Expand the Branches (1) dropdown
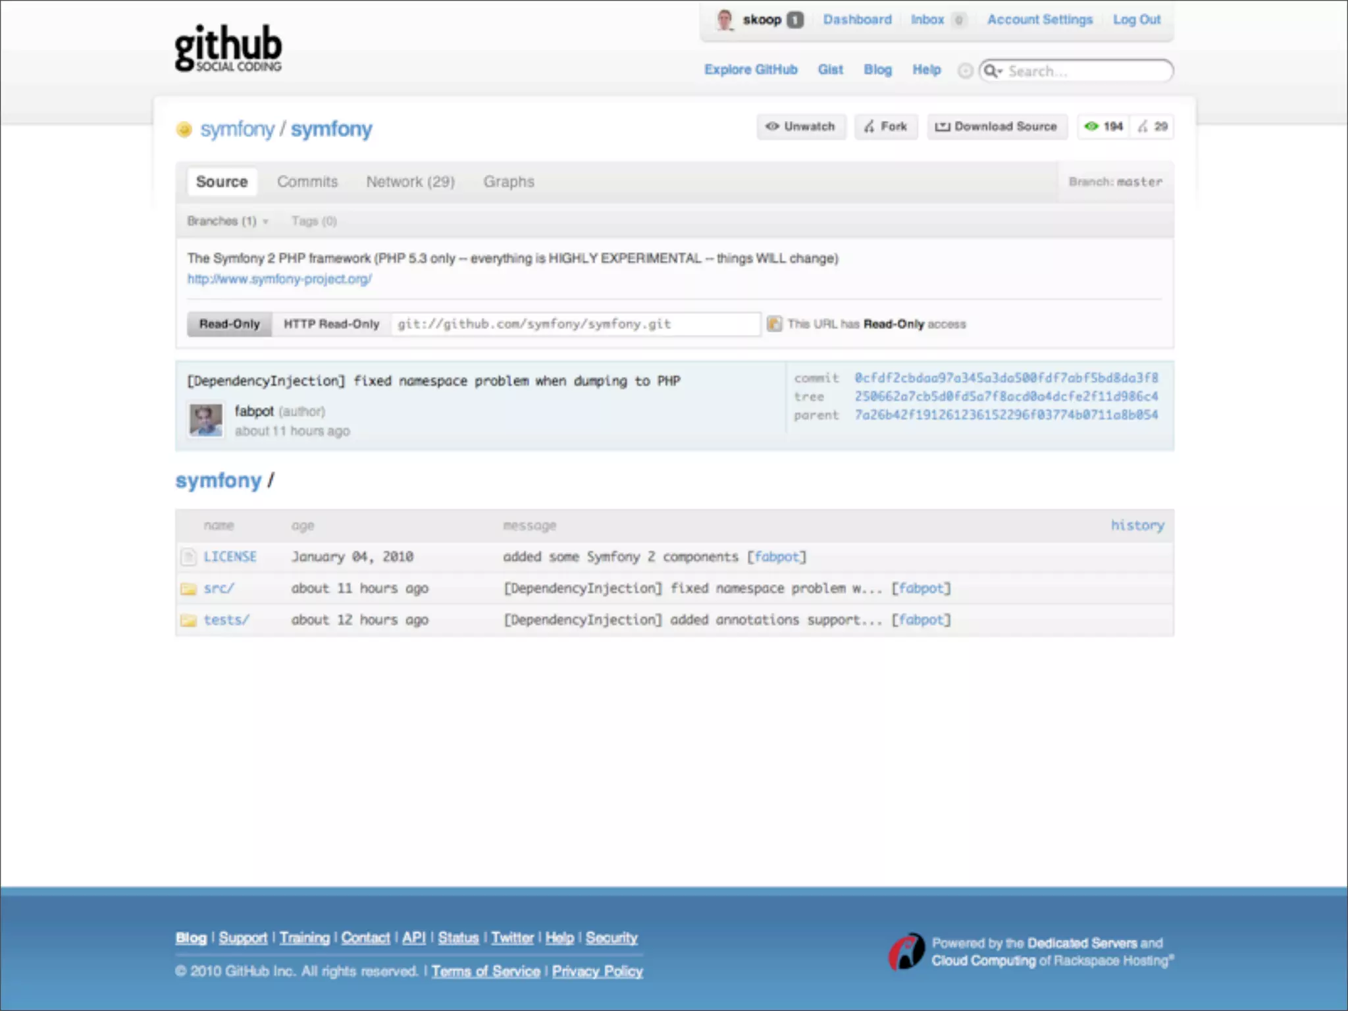The width and height of the screenshot is (1348, 1011). (x=227, y=221)
